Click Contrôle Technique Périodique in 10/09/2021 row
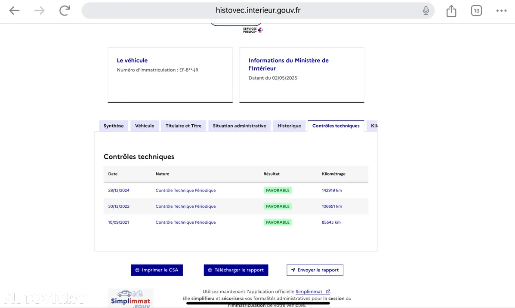The image size is (515, 308). [185, 222]
